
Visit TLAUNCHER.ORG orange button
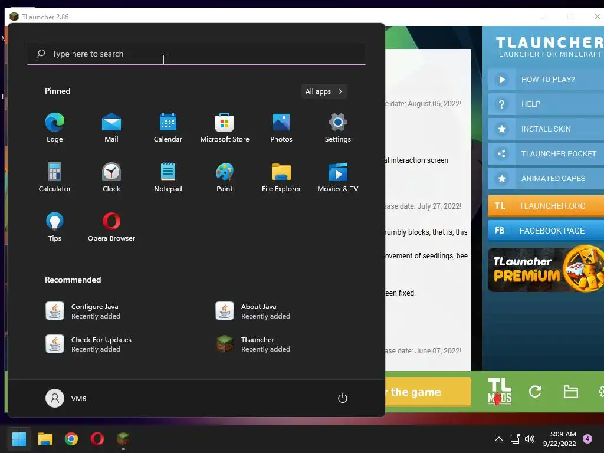tap(546, 206)
